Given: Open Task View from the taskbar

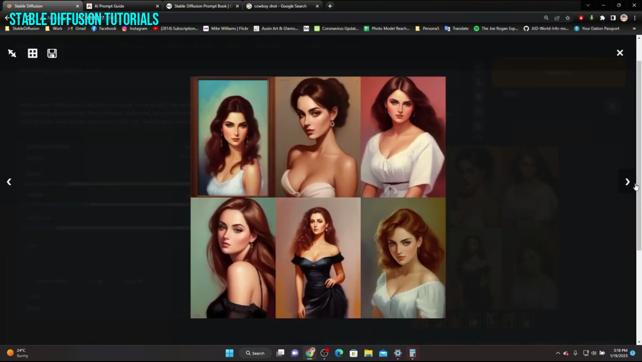Looking at the screenshot, I should click(x=280, y=353).
